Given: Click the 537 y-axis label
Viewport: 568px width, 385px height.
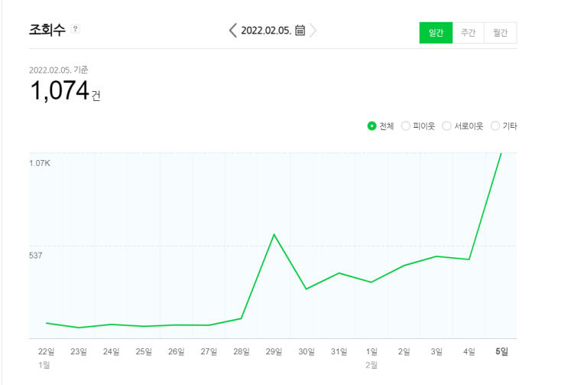Looking at the screenshot, I should (x=35, y=256).
